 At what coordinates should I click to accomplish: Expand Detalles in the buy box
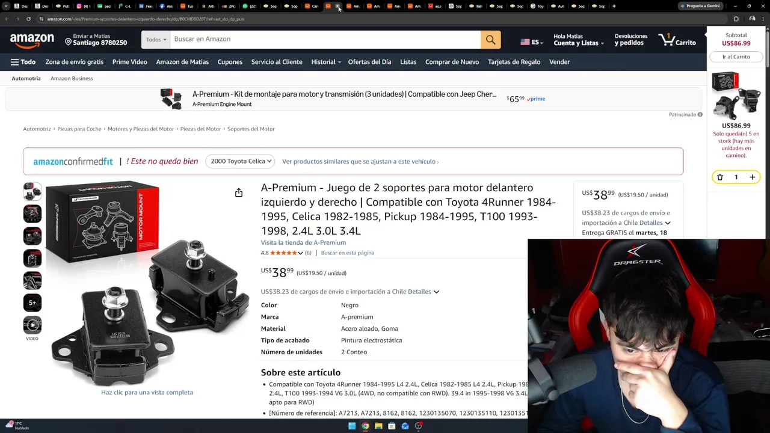pyautogui.click(x=655, y=223)
